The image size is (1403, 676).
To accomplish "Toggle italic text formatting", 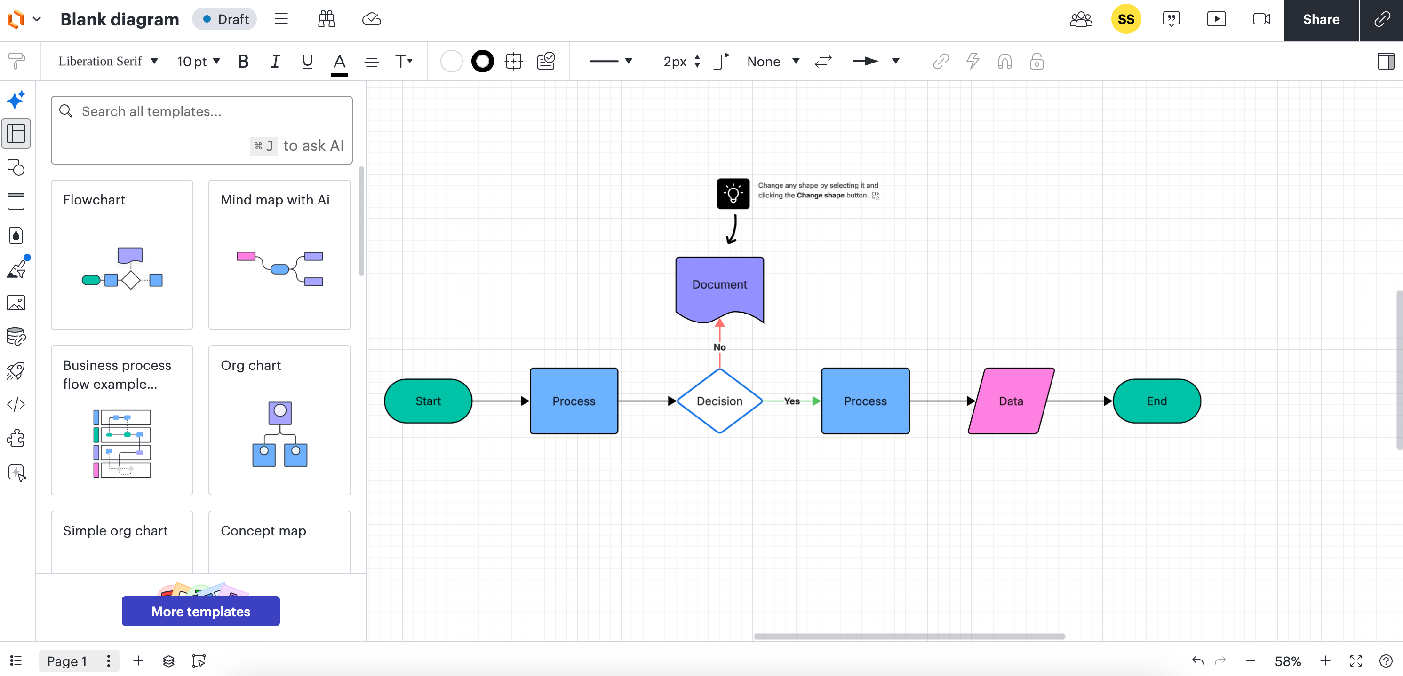I will point(275,62).
